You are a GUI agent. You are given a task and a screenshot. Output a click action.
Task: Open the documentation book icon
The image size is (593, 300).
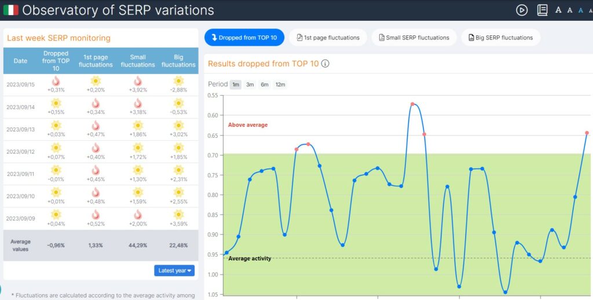pos(542,10)
